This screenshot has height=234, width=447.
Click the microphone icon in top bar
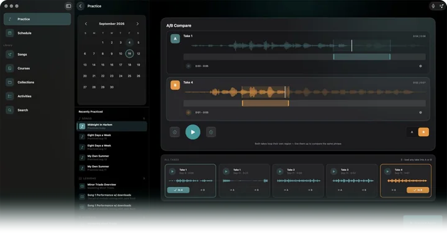[x=433, y=6]
